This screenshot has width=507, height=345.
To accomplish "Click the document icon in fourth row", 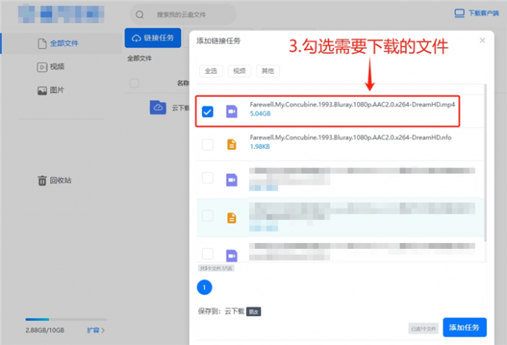I will 232,218.
